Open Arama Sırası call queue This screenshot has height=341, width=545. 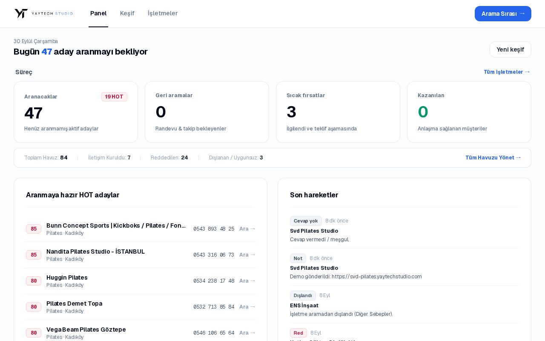pos(503,14)
